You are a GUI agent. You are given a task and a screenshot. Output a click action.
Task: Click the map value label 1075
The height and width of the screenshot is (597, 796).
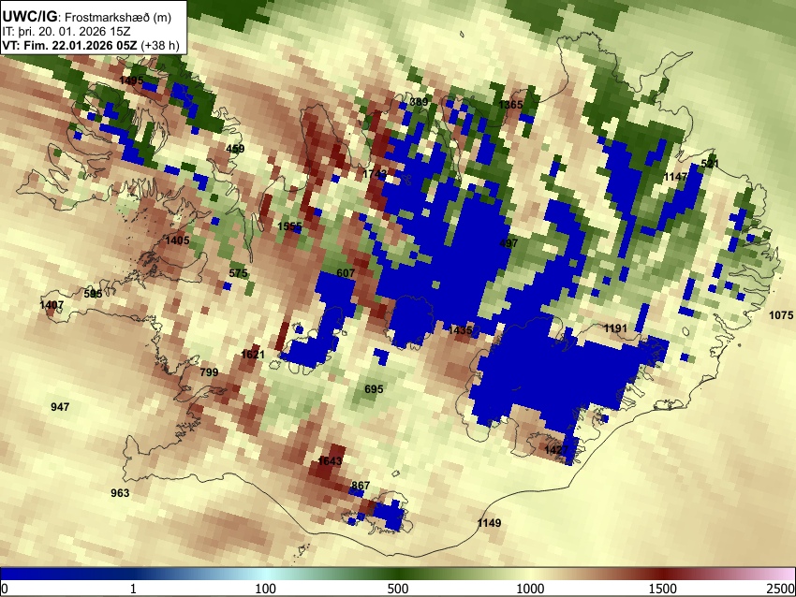781,315
